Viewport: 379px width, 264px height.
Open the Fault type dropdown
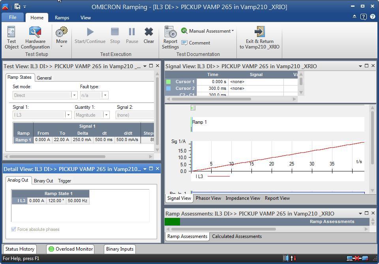[x=105, y=95]
